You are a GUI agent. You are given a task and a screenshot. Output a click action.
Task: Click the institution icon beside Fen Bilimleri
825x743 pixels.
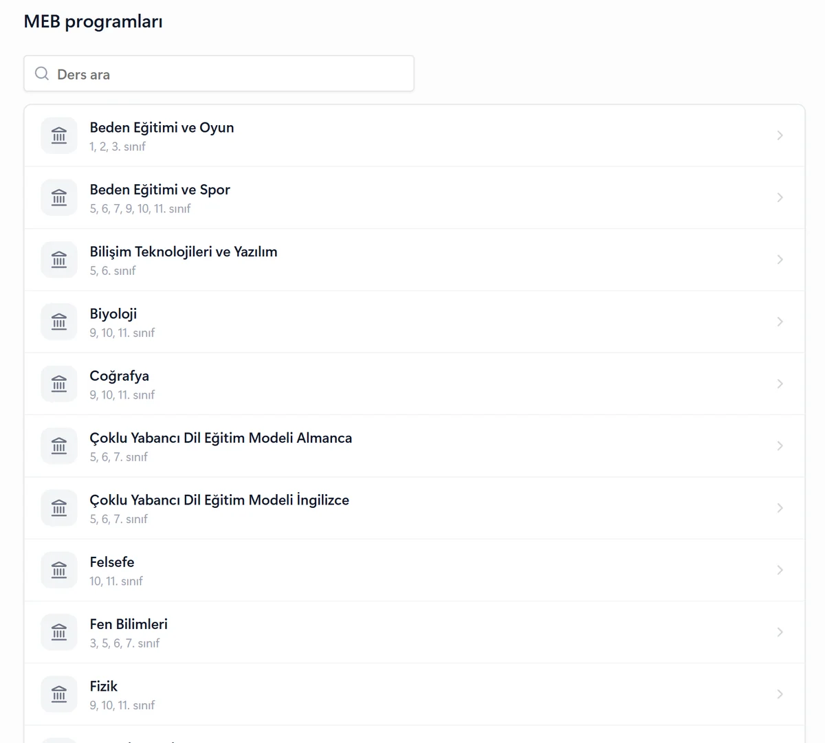click(59, 632)
